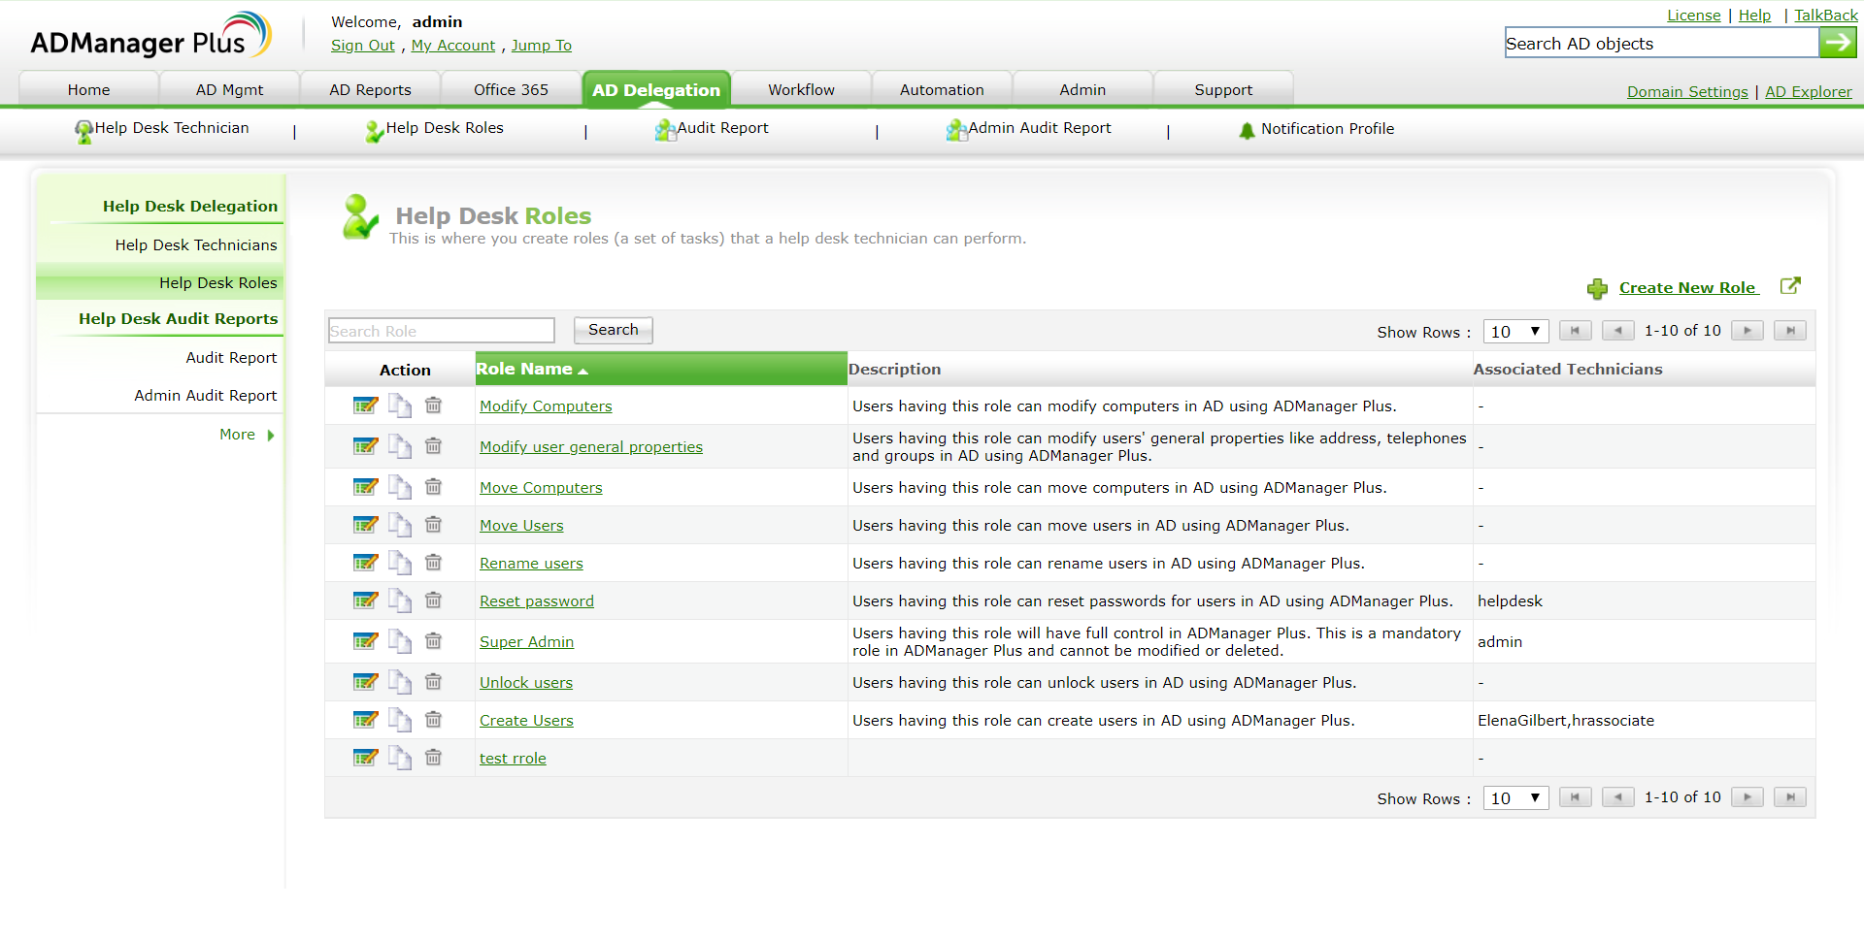Click the Create New Role link

1687,287
